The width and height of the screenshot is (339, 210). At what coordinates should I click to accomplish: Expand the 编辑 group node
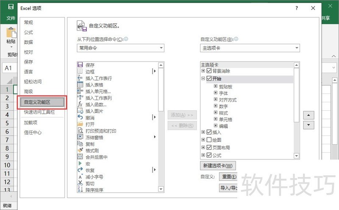coord(216,126)
